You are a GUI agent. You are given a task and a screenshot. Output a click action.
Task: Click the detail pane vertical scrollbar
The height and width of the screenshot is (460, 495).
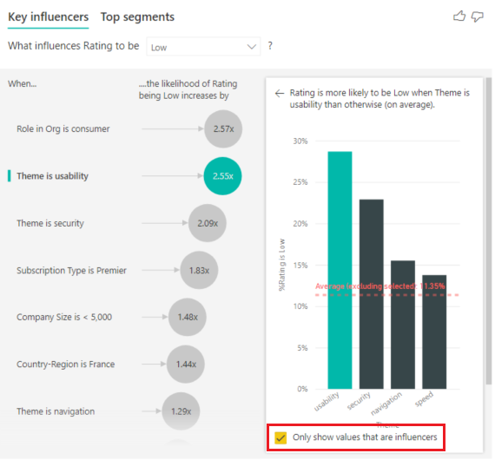click(x=489, y=230)
